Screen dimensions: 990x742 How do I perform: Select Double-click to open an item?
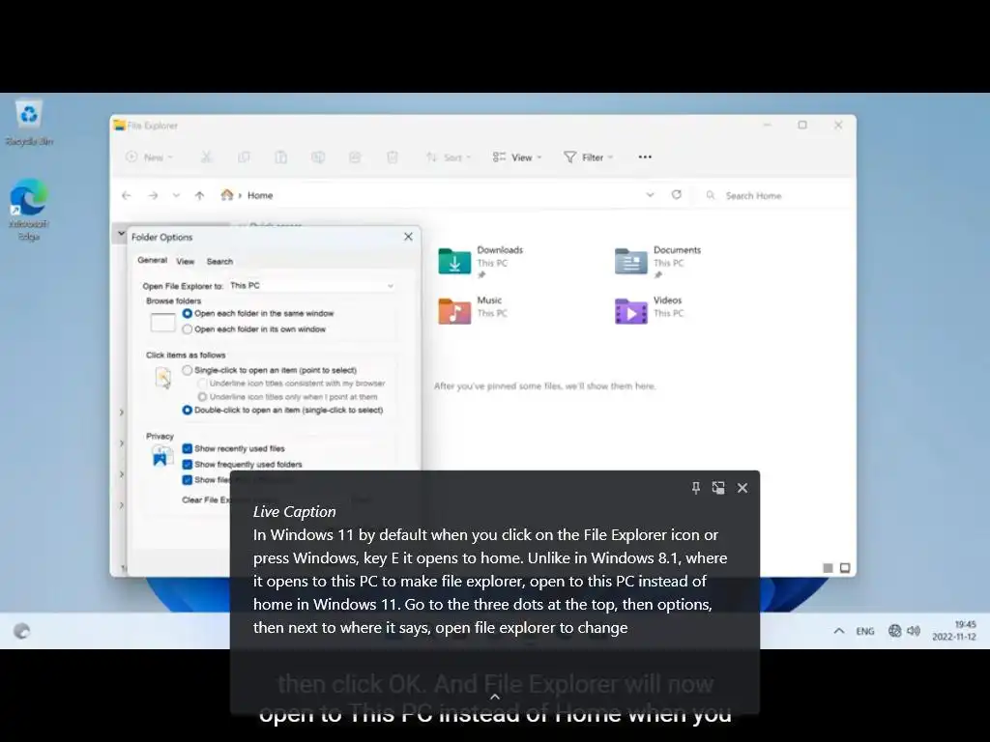click(x=283, y=410)
